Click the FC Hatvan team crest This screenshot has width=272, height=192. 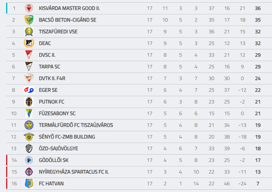29,184
